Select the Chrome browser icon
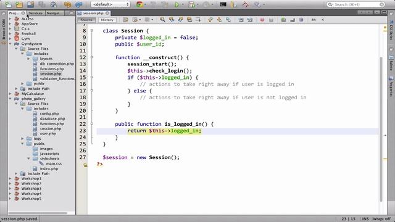The image size is (395, 222). tap(139, 4)
